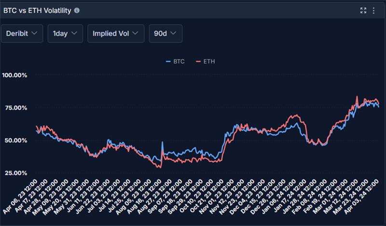Click the info icon beside BTC vs ETH Volatility

(77, 10)
